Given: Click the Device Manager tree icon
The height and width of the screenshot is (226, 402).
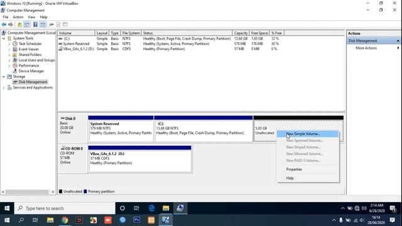Looking at the screenshot, I should pyautogui.click(x=15, y=71).
